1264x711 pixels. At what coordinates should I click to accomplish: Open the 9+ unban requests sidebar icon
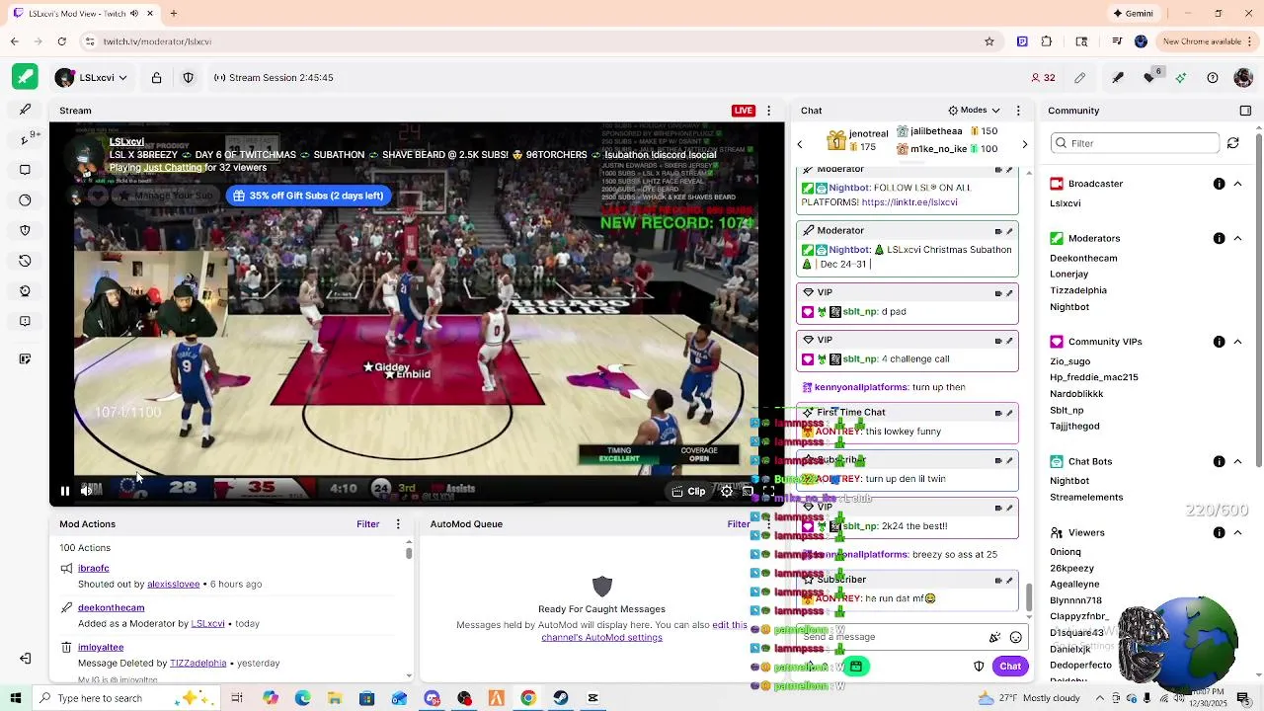coord(27,138)
